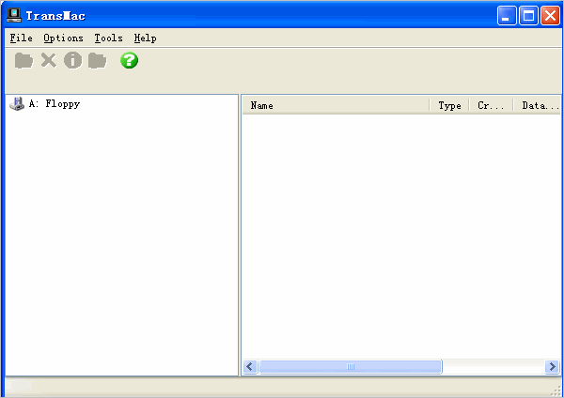Screen dimensions: 564x398
Task: Click the horizontal scrollbar thumb
Action: (x=351, y=367)
